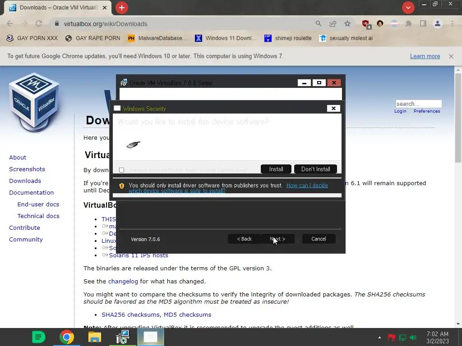Reload the page with refresh icon
Viewport: 462px width, 346px height.
(39, 24)
